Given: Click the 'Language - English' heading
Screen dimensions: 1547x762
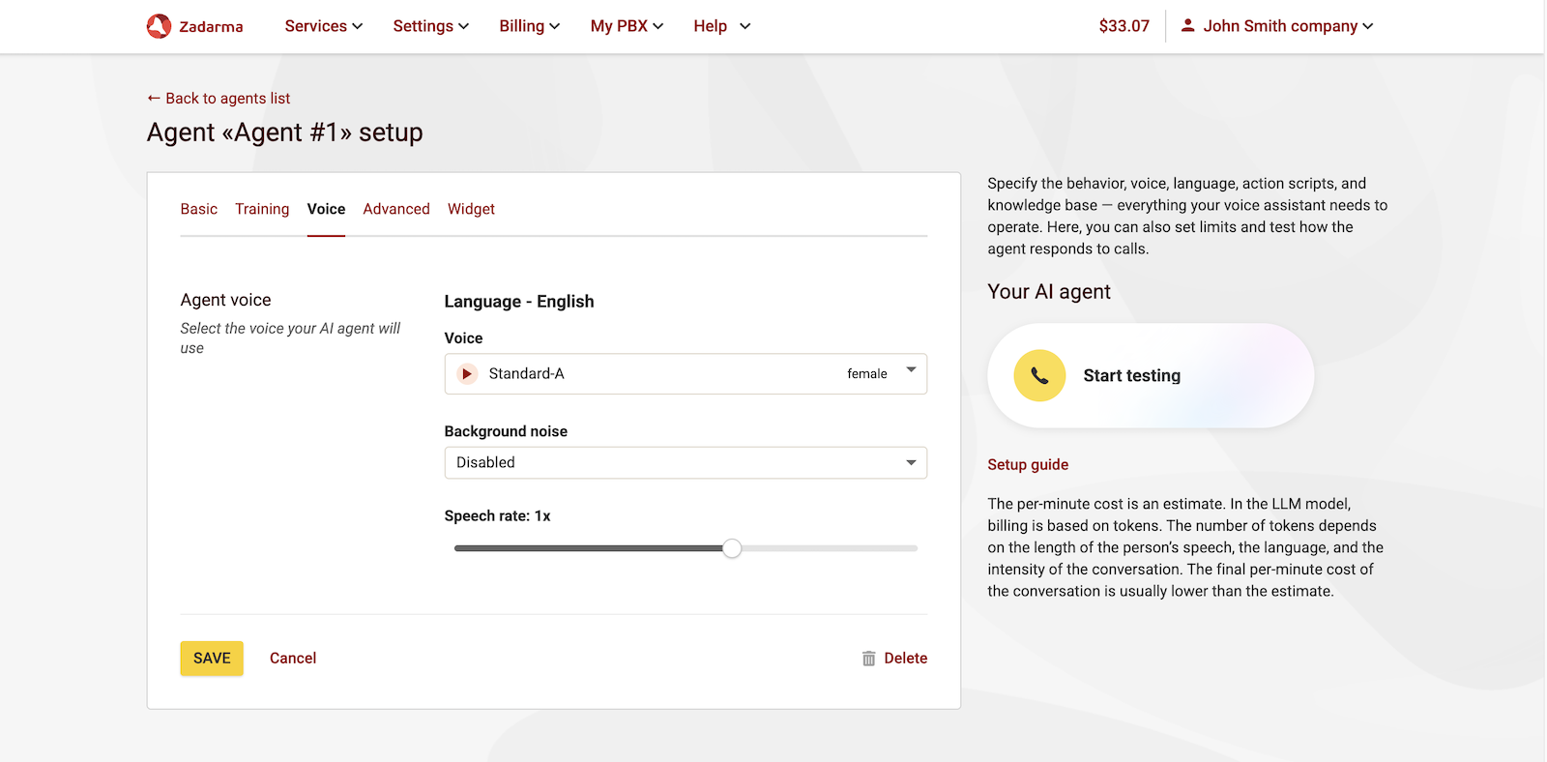Looking at the screenshot, I should [519, 302].
